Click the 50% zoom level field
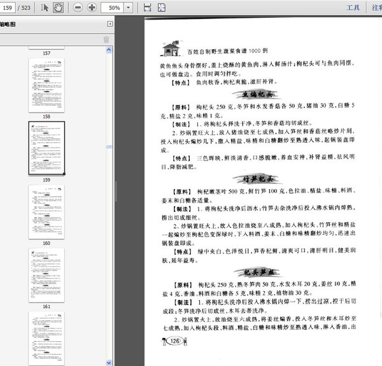 (112, 8)
